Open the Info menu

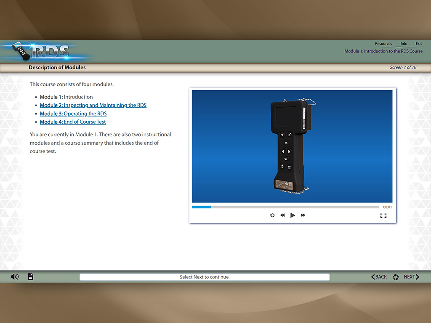tap(404, 44)
